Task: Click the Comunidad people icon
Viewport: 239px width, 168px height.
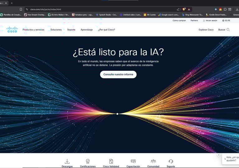Action: point(153,161)
